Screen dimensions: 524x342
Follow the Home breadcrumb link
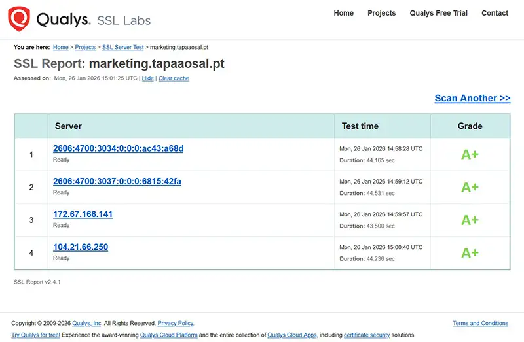point(60,47)
